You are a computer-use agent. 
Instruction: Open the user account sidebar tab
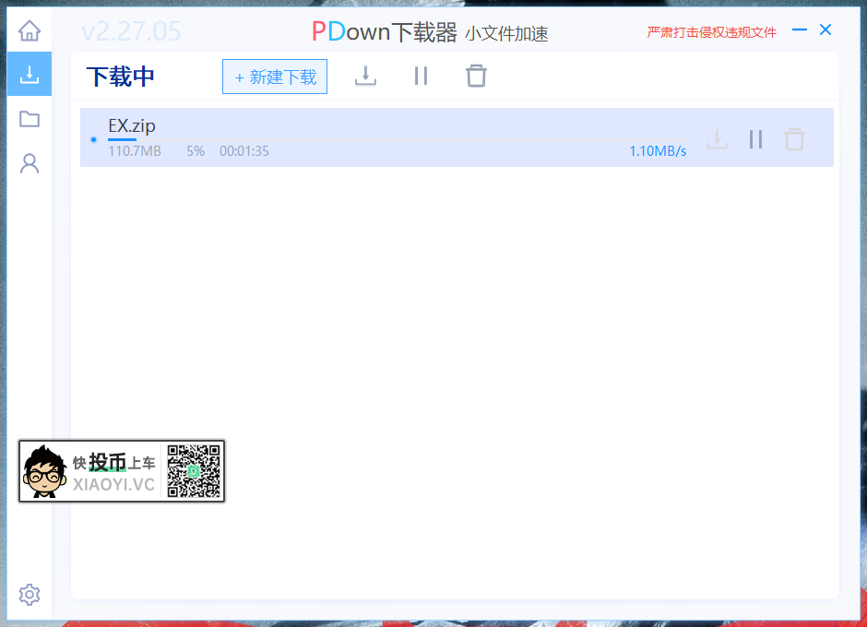pos(30,163)
